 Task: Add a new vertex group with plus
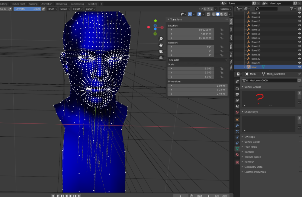[x=299, y=93]
